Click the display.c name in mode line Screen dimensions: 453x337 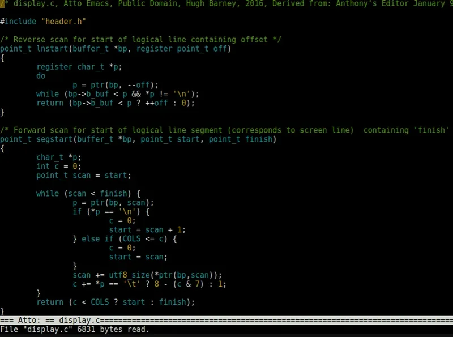[x=79, y=320]
